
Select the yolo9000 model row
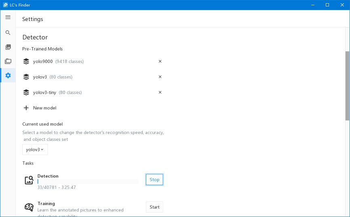tap(93, 61)
